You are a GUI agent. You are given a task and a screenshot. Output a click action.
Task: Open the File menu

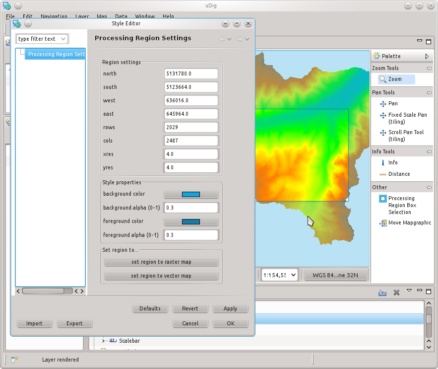click(x=10, y=16)
